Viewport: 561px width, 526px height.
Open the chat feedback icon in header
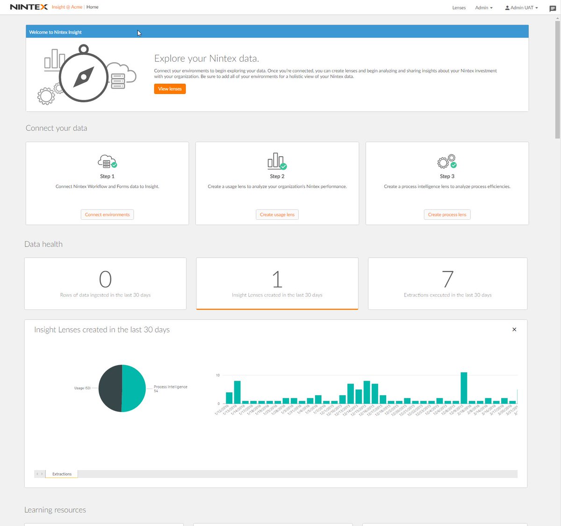coord(553,8)
